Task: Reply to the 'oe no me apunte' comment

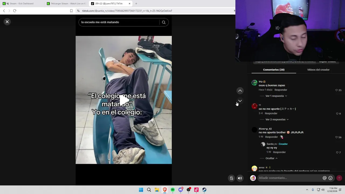Action: 271,113
